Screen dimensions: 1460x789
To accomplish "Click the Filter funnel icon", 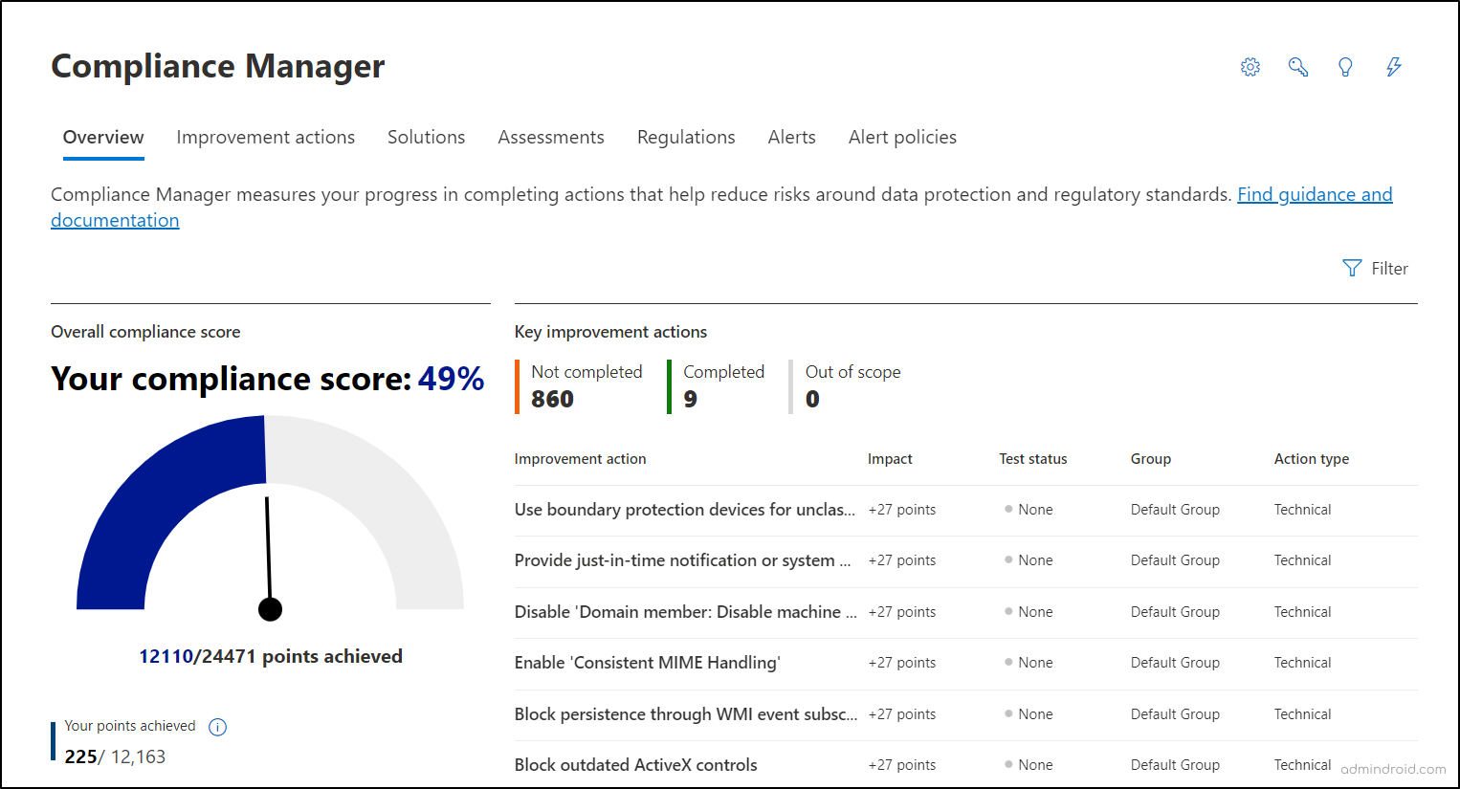I will (1351, 269).
